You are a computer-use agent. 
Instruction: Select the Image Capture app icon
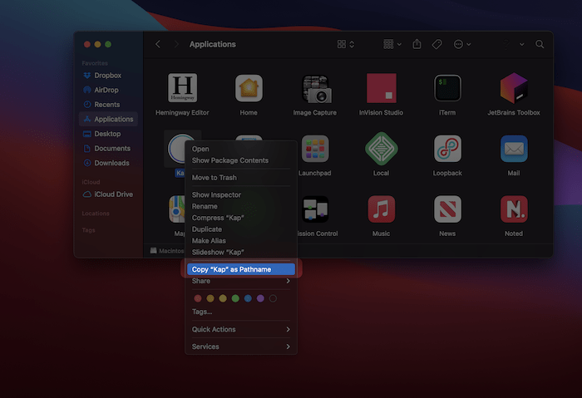(315, 88)
